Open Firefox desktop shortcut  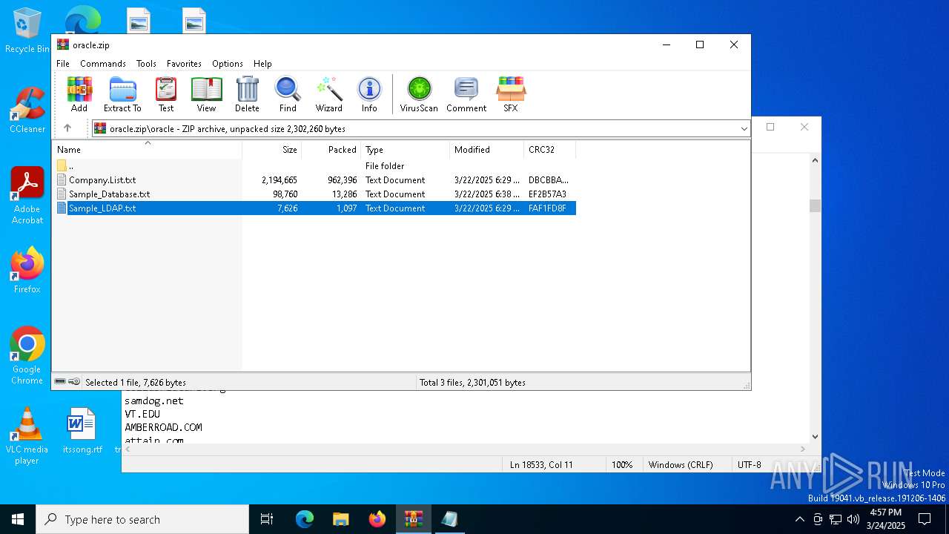pos(27,270)
